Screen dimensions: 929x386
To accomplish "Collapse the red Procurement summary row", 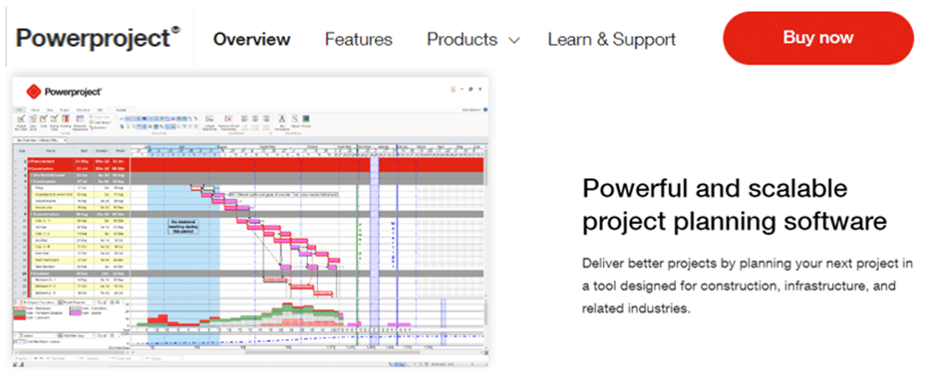I will tap(29, 161).
